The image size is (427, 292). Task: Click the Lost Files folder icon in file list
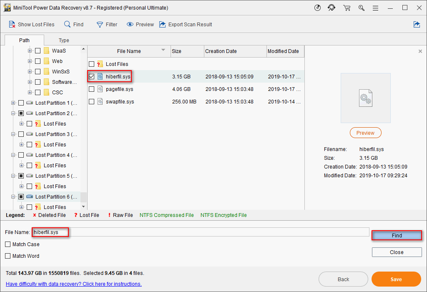(100, 64)
